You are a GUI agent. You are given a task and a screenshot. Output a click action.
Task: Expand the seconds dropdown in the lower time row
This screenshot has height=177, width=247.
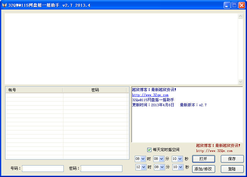click(x=180, y=167)
